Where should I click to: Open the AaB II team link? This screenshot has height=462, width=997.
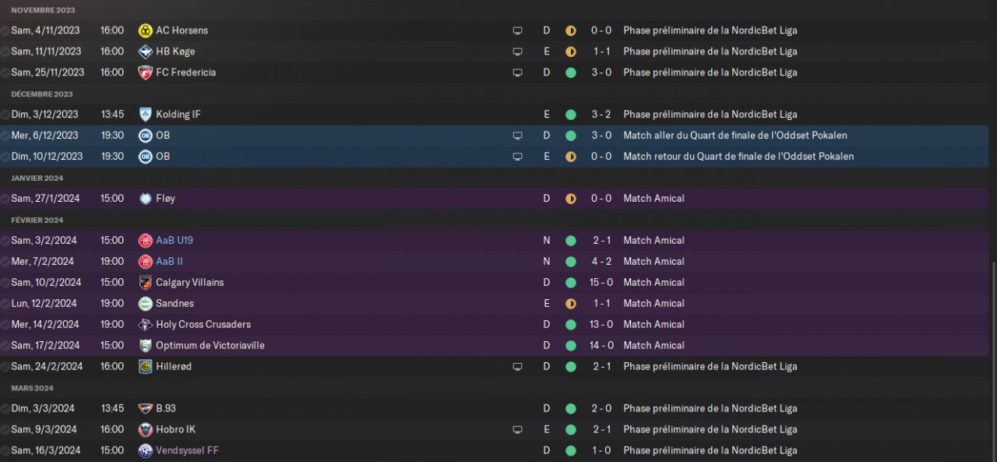click(x=169, y=262)
